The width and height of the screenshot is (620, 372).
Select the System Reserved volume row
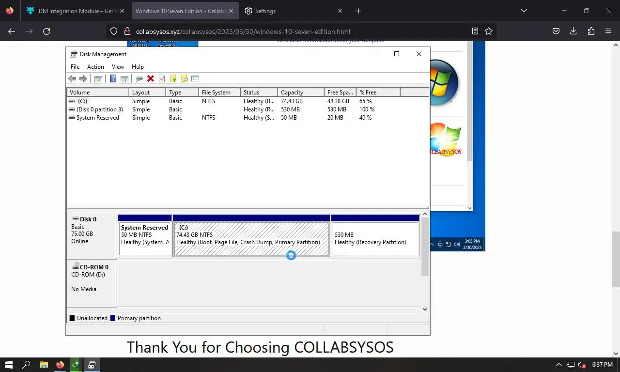pyautogui.click(x=248, y=118)
